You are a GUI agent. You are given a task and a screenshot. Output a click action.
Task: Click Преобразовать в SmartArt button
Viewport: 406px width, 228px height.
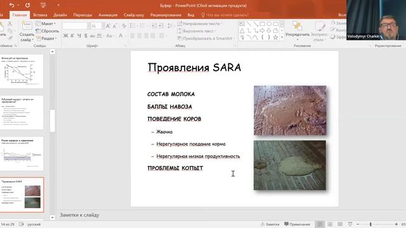(x=206, y=38)
